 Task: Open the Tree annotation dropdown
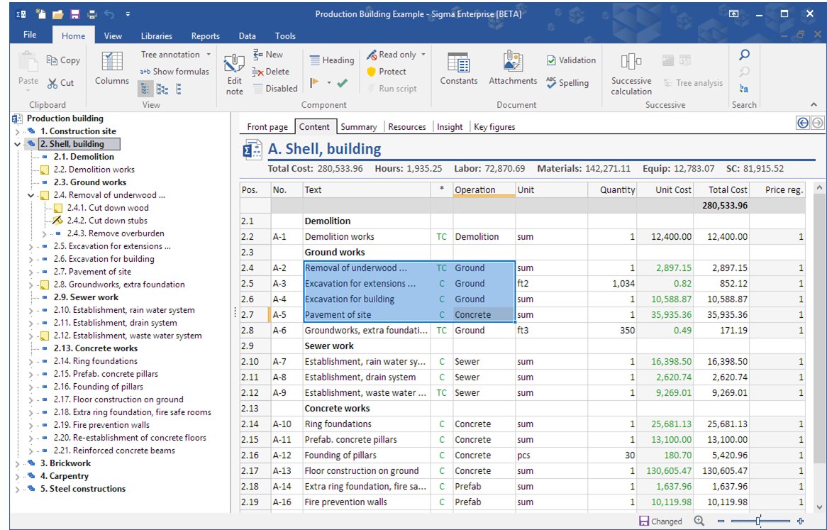(x=176, y=55)
